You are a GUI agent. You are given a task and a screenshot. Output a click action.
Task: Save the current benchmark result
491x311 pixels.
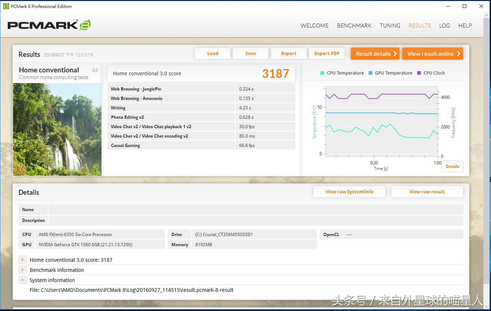point(250,53)
